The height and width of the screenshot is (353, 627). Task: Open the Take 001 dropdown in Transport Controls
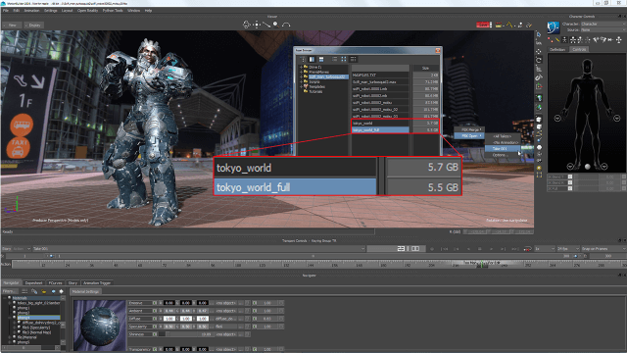click(199, 249)
